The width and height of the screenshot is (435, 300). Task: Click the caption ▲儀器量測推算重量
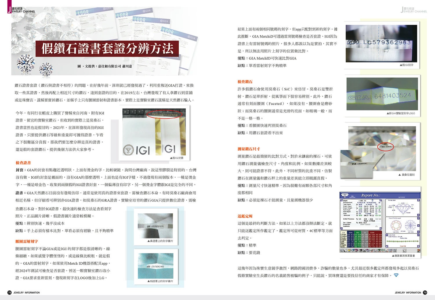tap(403, 256)
